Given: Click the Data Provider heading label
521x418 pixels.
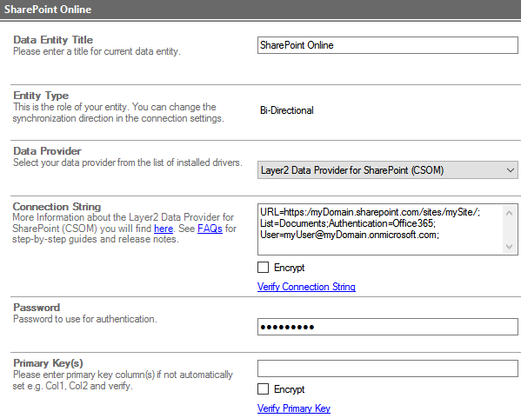Looking at the screenshot, I should (47, 151).
